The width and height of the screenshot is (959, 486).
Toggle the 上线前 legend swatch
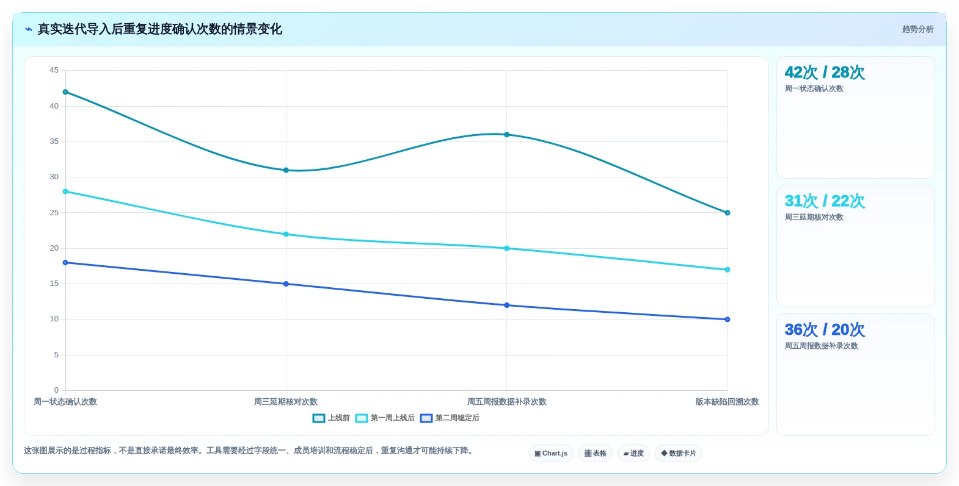pos(318,418)
